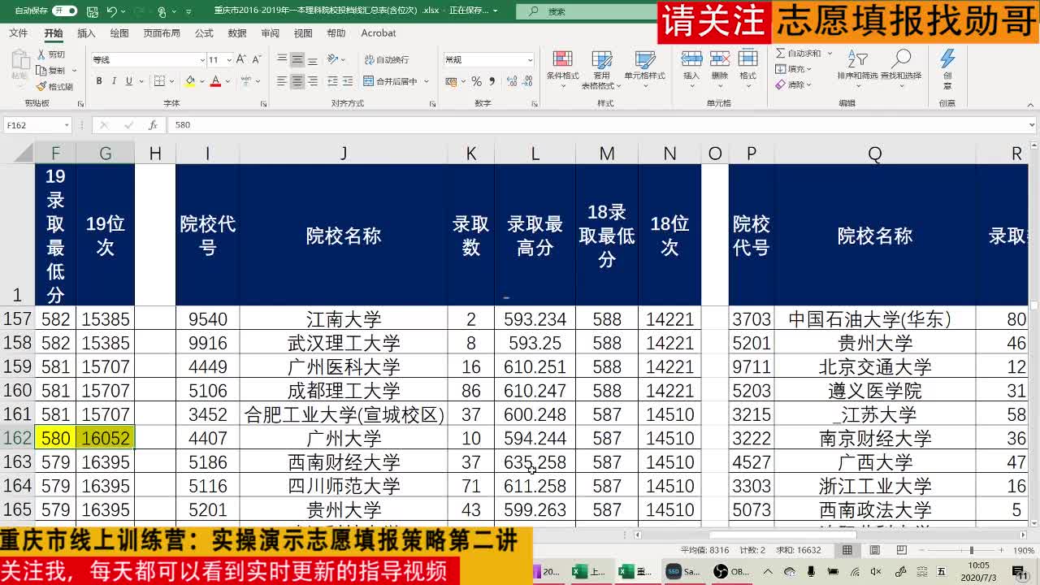Open the Fill (填充) dropdown
Image resolution: width=1040 pixels, height=585 pixels.
tap(793, 69)
